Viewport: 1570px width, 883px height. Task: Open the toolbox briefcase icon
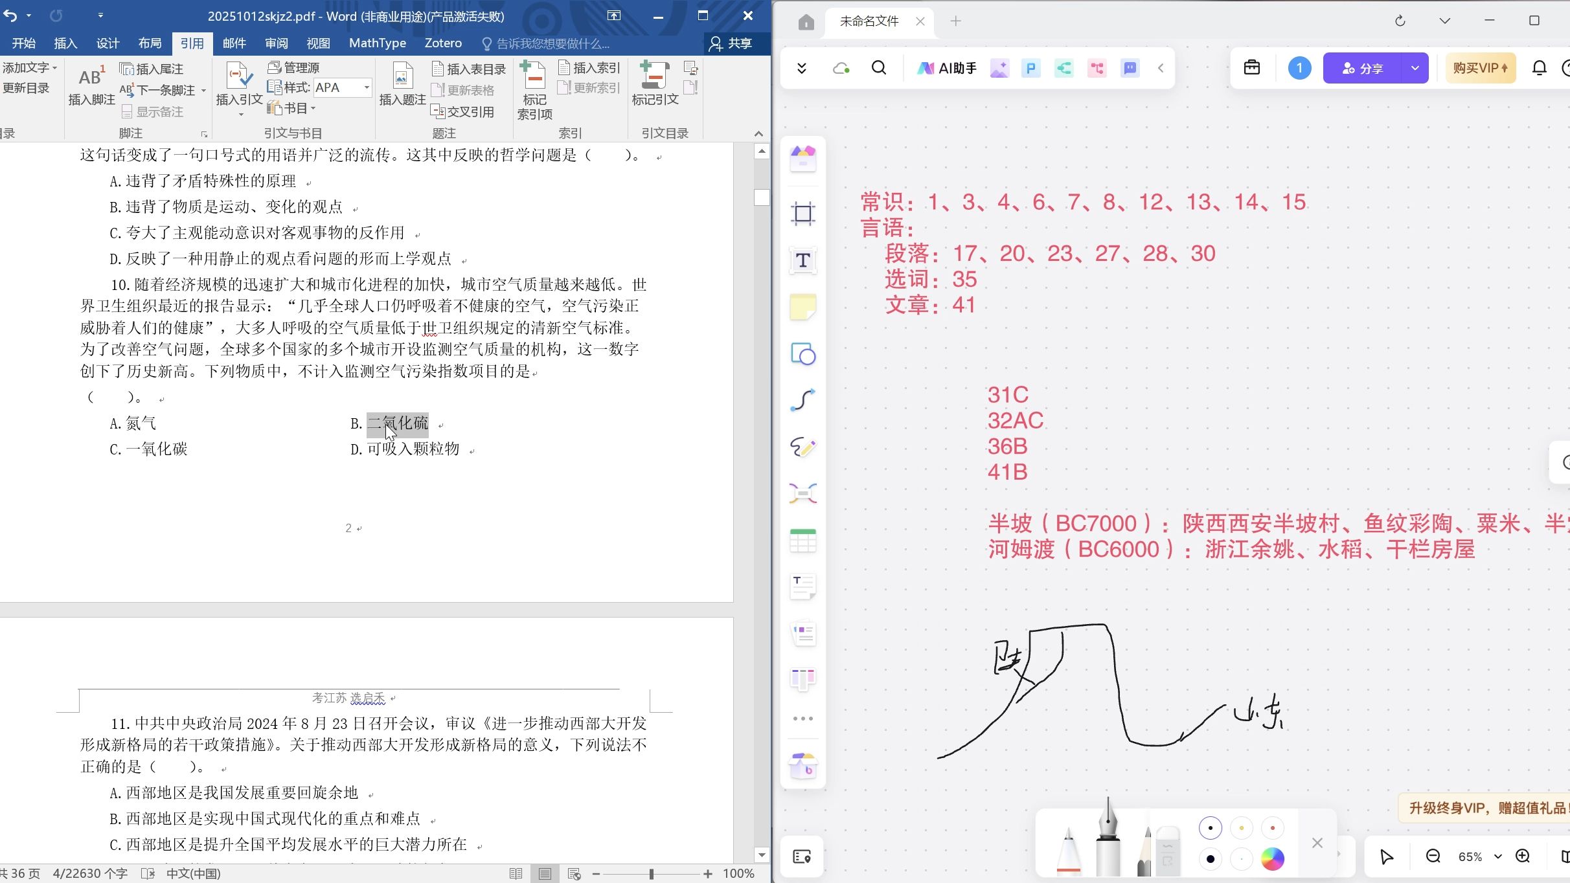[x=1252, y=67]
